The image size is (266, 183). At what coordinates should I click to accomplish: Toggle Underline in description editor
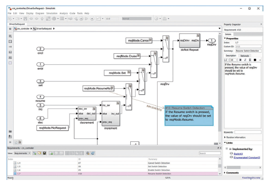tap(250, 60)
